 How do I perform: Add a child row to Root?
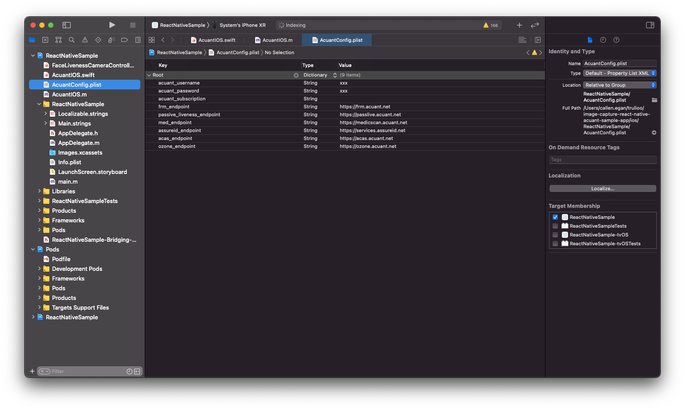296,75
